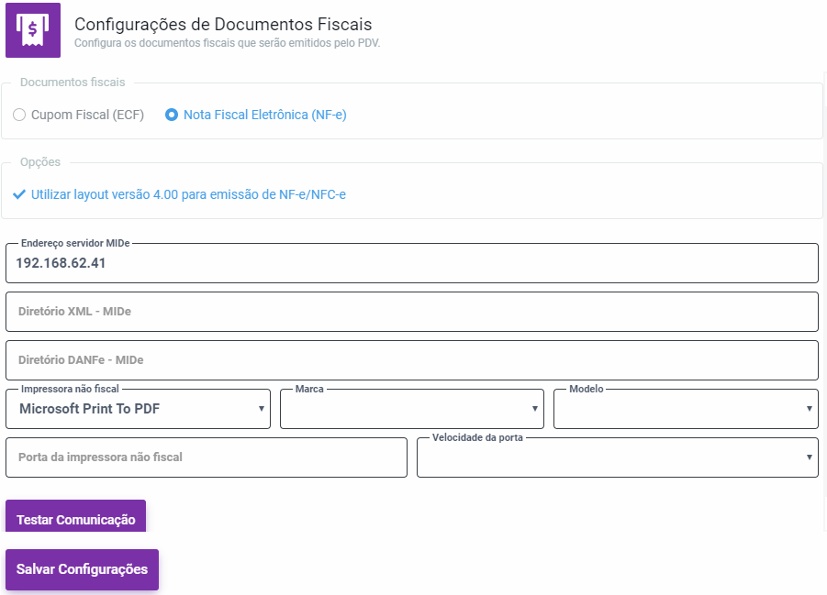827x595 pixels.
Task: Click the checkmark icon beside layout versão 4.00
Action: 19,194
